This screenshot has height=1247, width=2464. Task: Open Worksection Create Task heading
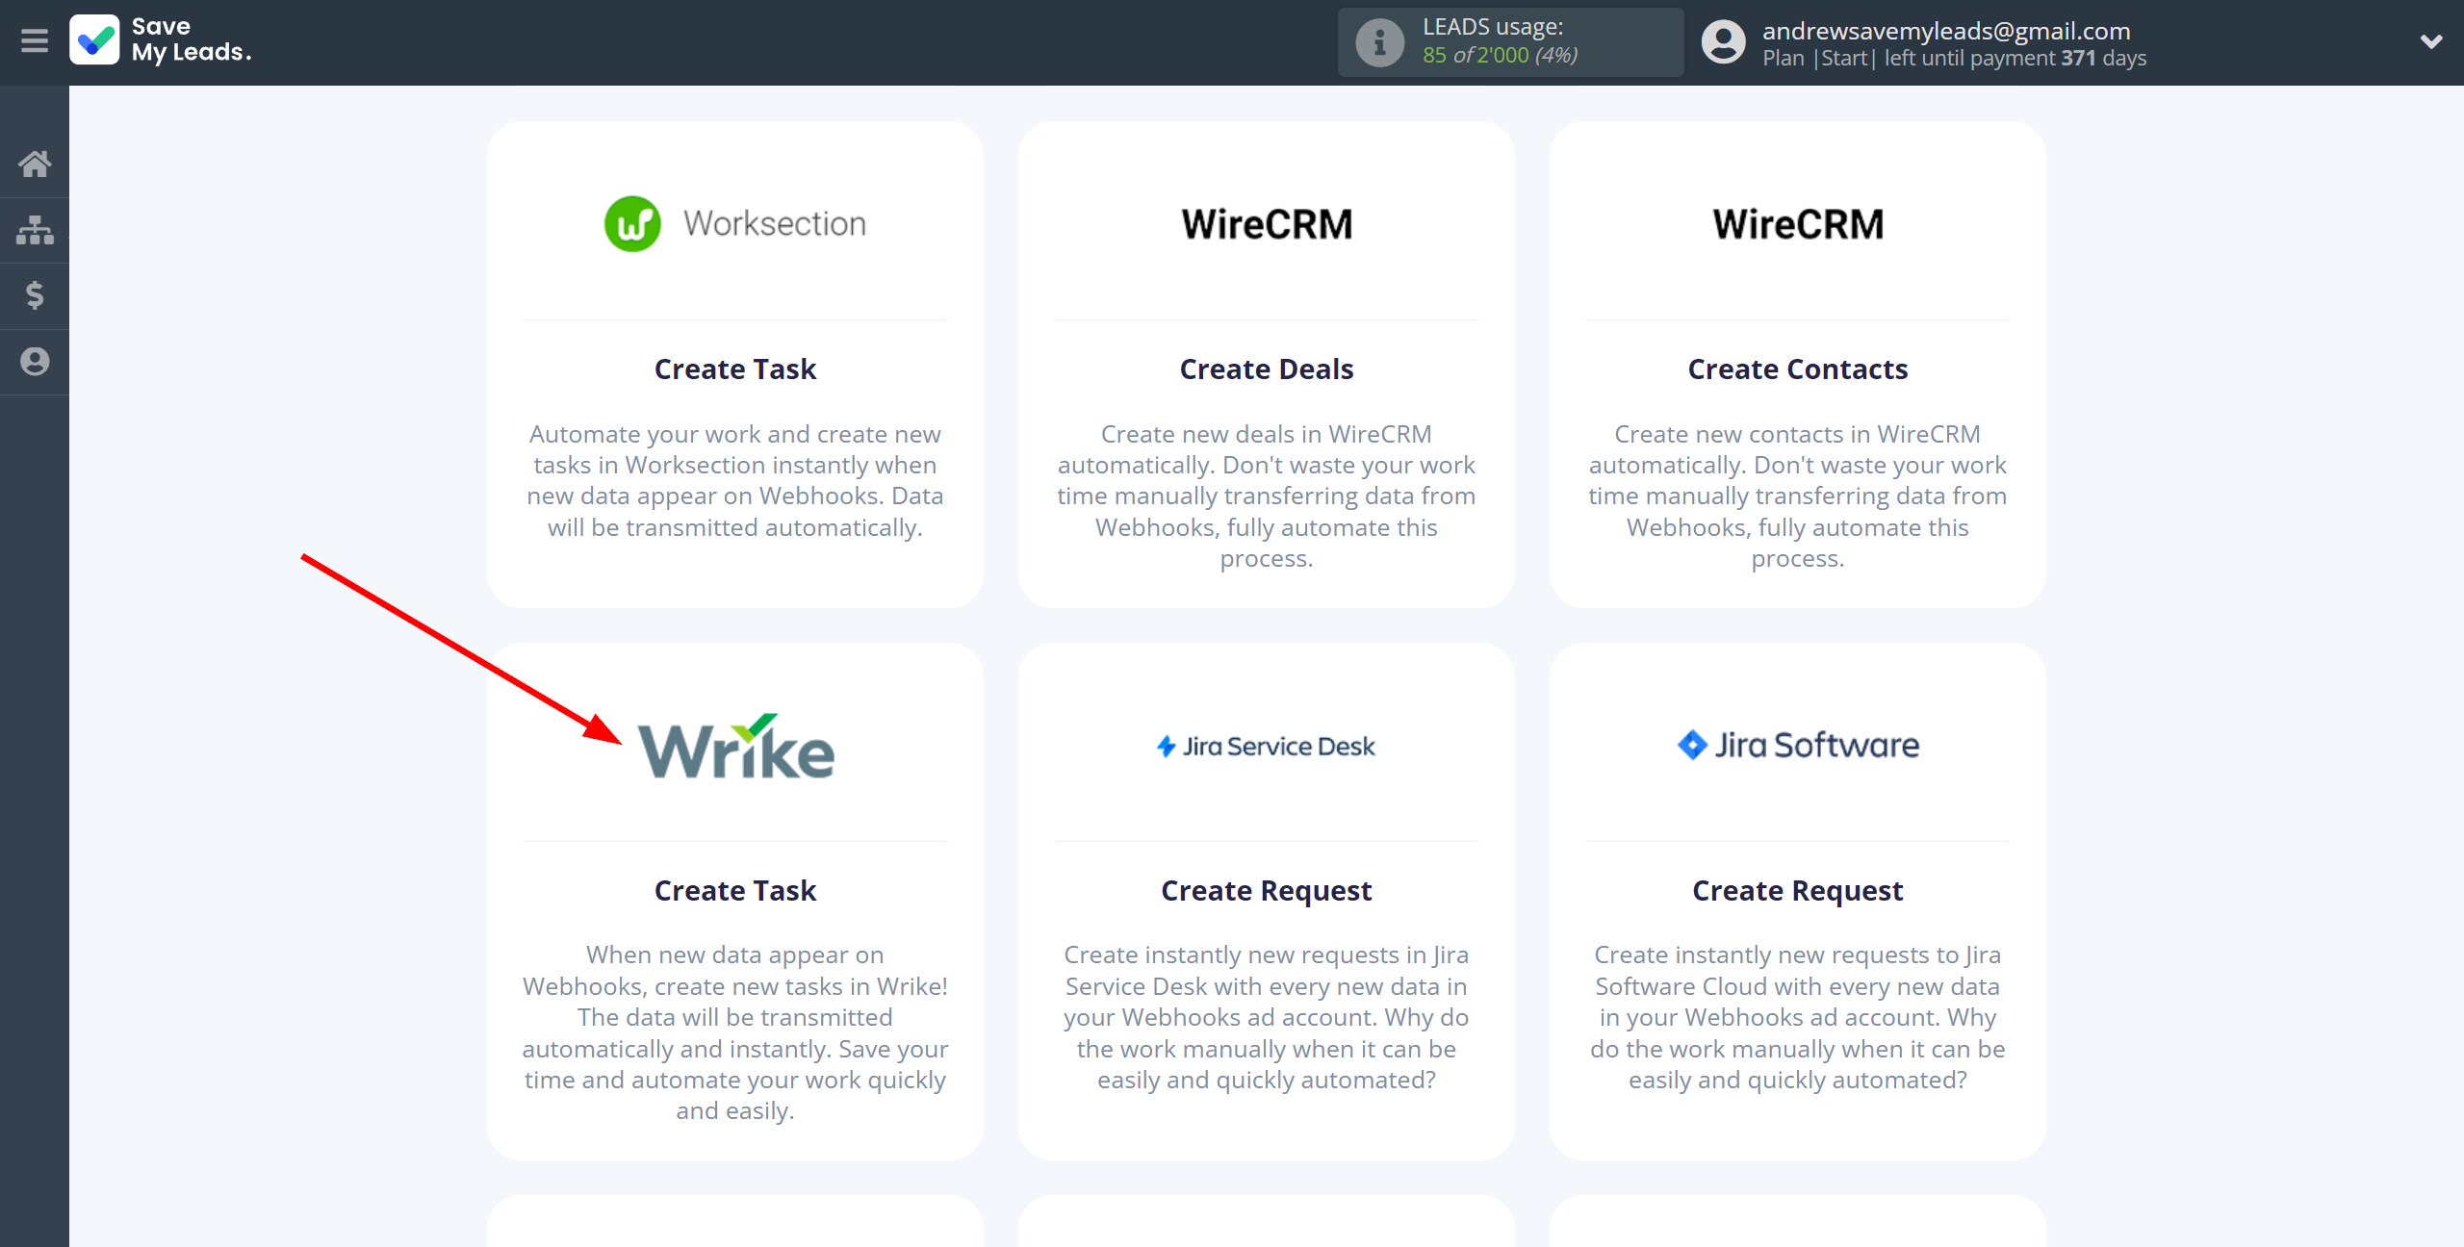[735, 369]
